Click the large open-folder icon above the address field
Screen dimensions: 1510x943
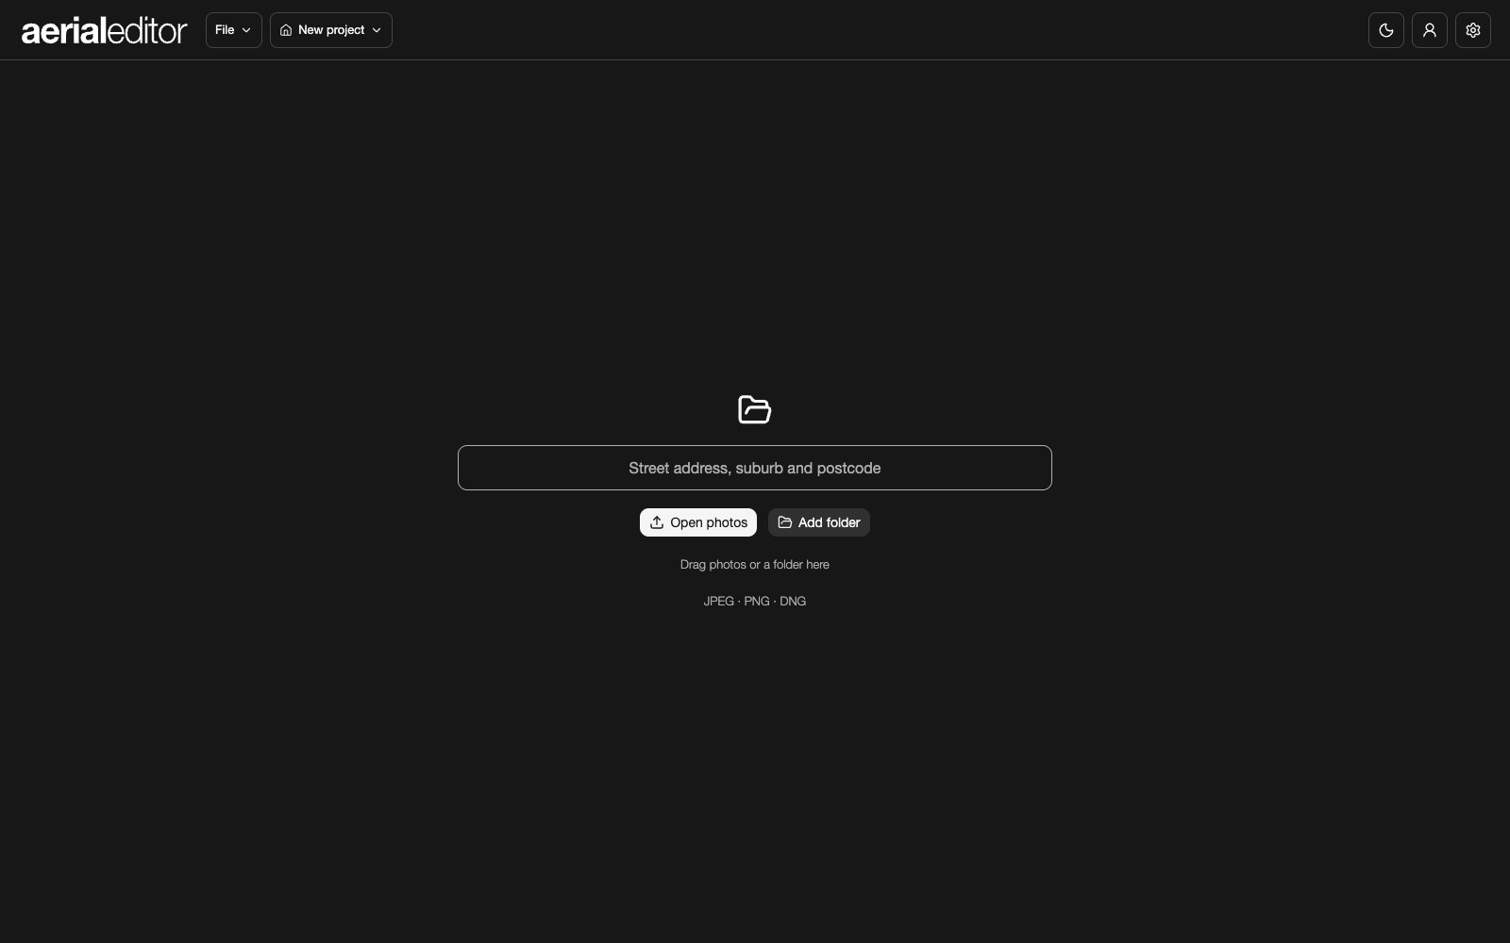[x=755, y=409]
